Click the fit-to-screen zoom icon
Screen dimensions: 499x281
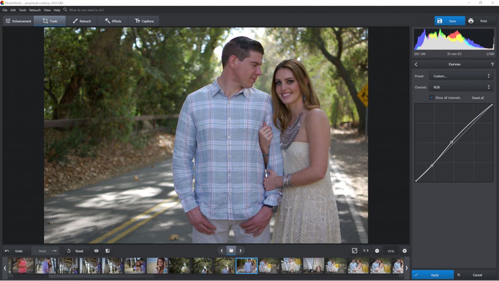[x=355, y=251]
